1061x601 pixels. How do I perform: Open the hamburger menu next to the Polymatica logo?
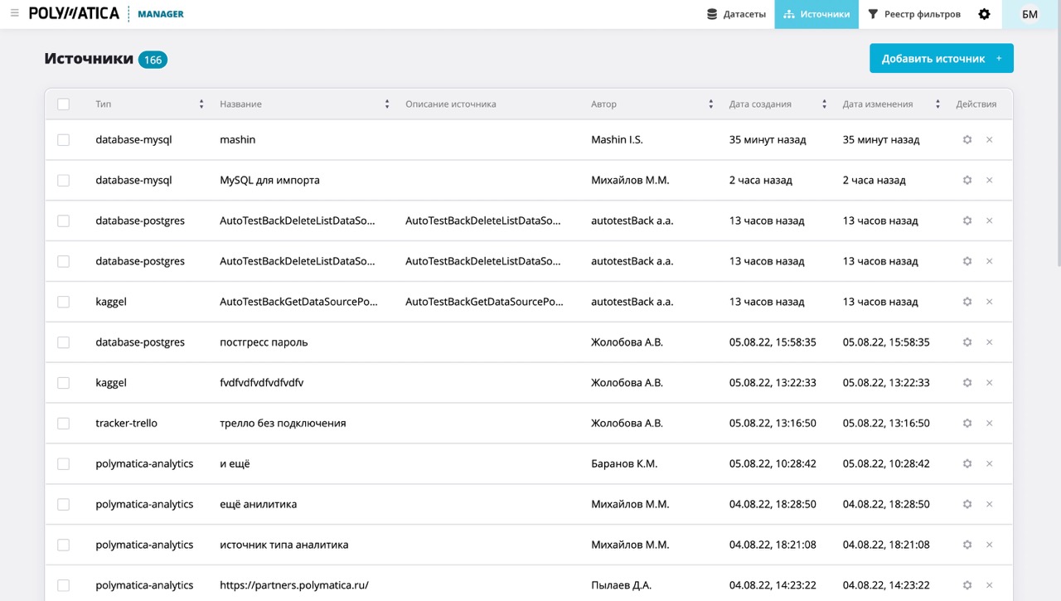[x=14, y=13]
